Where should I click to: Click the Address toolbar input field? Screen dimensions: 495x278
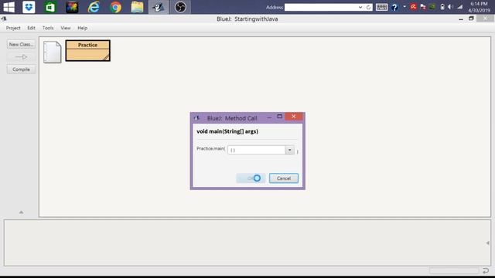(x=321, y=7)
